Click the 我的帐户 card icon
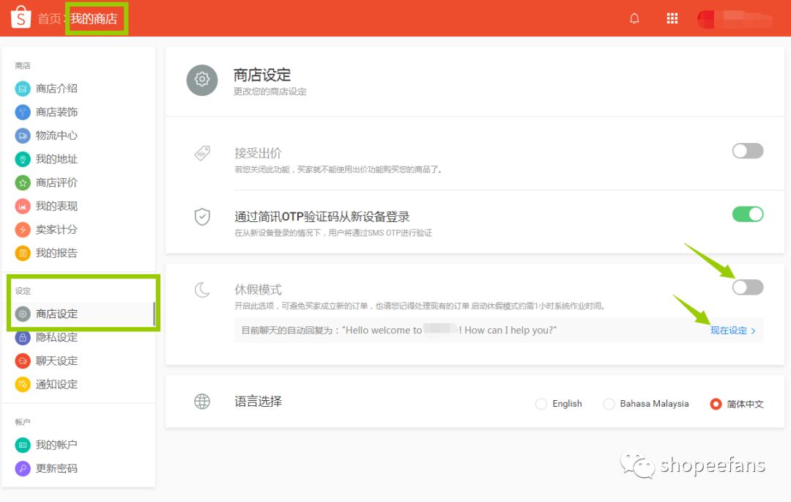 coord(23,445)
